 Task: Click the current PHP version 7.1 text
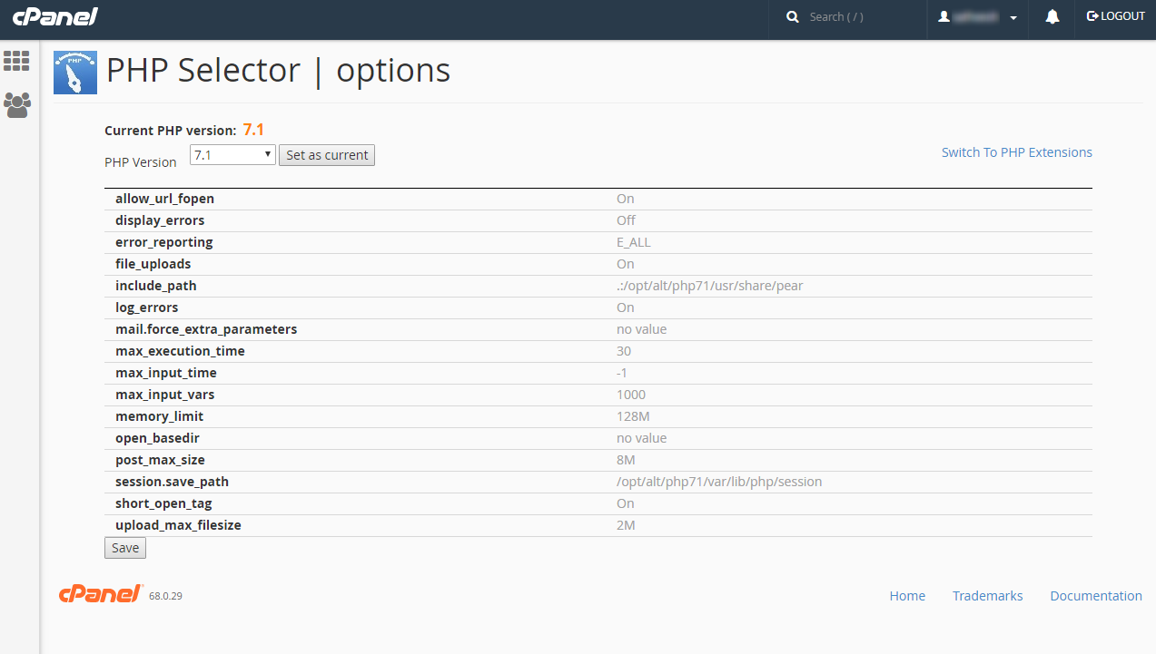pos(253,130)
